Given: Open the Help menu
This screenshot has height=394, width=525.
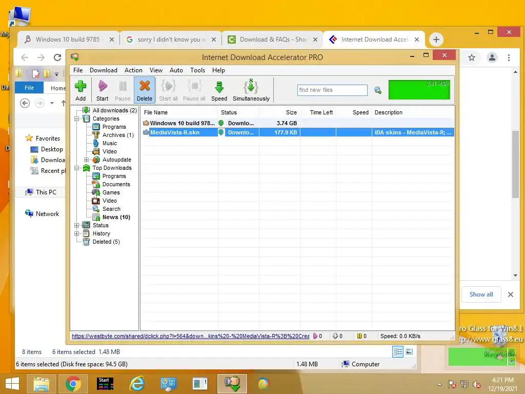Looking at the screenshot, I should (x=218, y=70).
